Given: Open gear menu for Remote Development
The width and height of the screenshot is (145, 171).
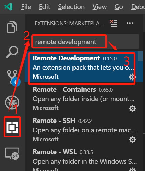Looking at the screenshot, I should [x=133, y=77].
